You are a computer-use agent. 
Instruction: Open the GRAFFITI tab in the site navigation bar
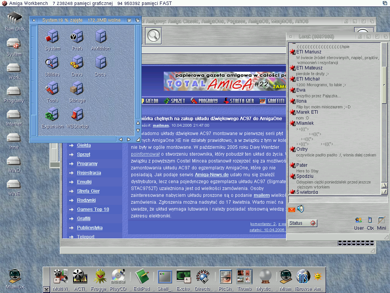[272, 101]
